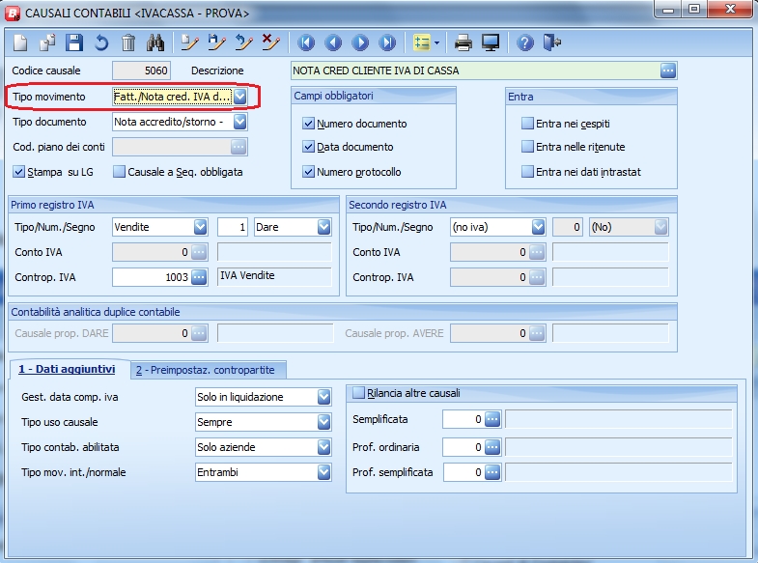
Task: Switch to Preimpostaz. contropartite tab
Action: pyautogui.click(x=207, y=370)
